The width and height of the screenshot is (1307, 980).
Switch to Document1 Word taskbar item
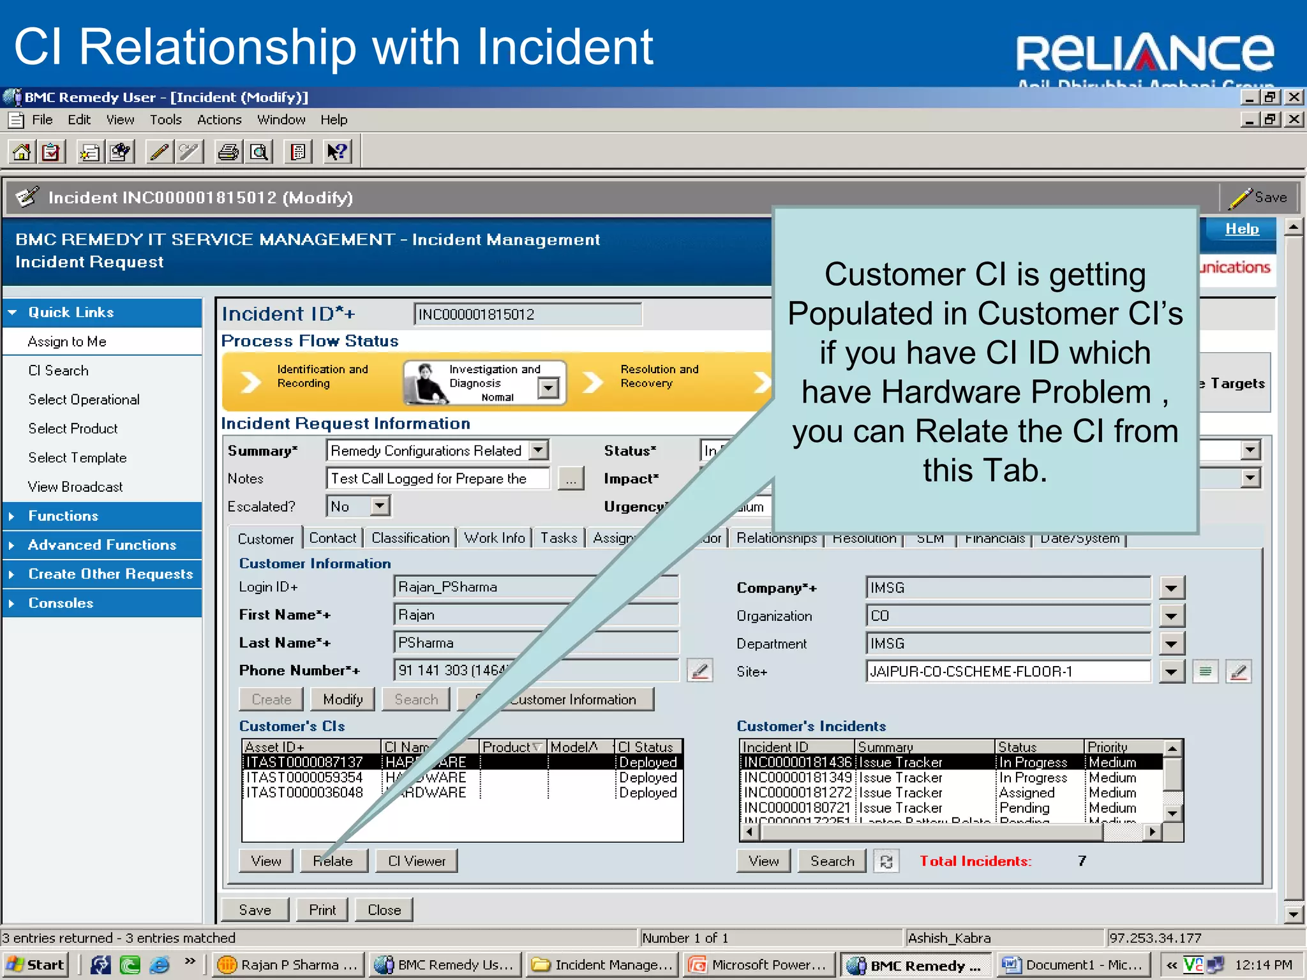click(x=1075, y=965)
